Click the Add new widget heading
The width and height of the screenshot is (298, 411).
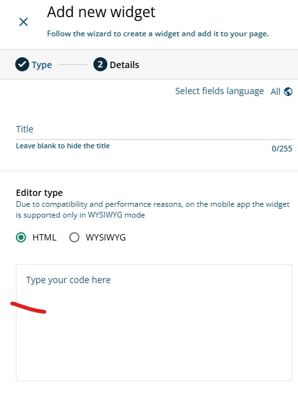101,12
